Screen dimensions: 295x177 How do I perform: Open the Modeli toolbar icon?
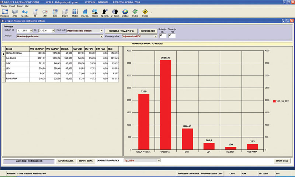(x=75, y=13)
